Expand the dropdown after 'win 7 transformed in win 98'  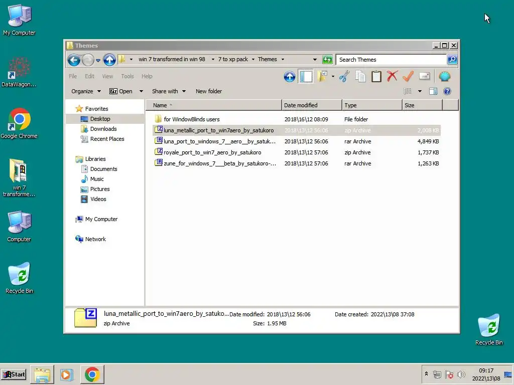coord(213,60)
